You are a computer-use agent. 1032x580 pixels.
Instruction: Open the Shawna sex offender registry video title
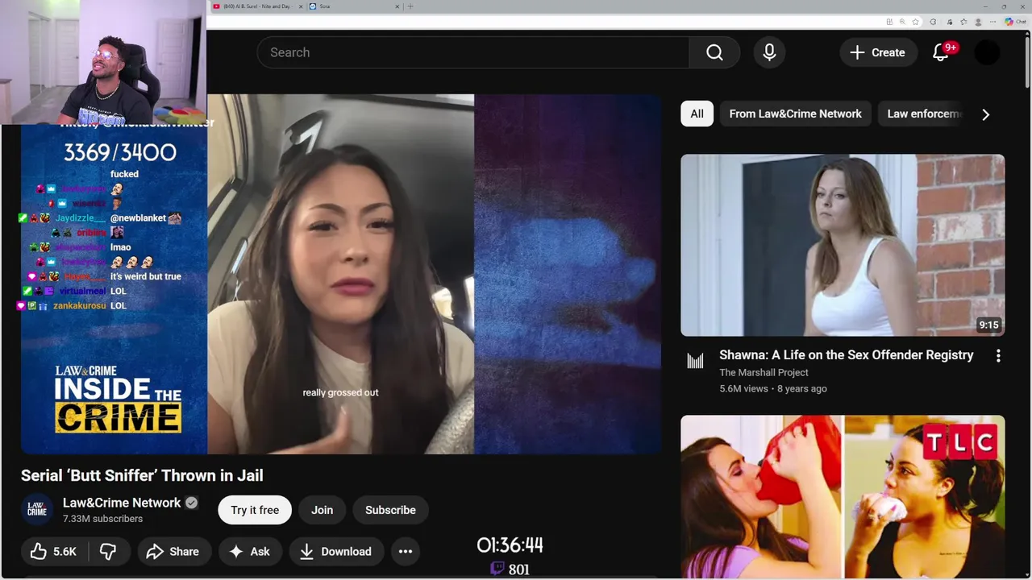pos(847,355)
